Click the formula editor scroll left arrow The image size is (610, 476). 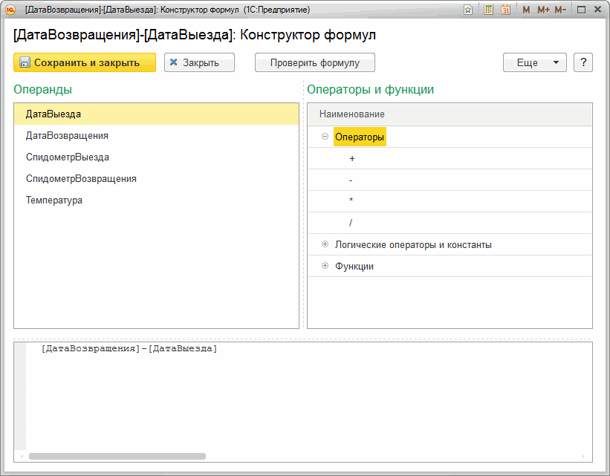[x=22, y=456]
